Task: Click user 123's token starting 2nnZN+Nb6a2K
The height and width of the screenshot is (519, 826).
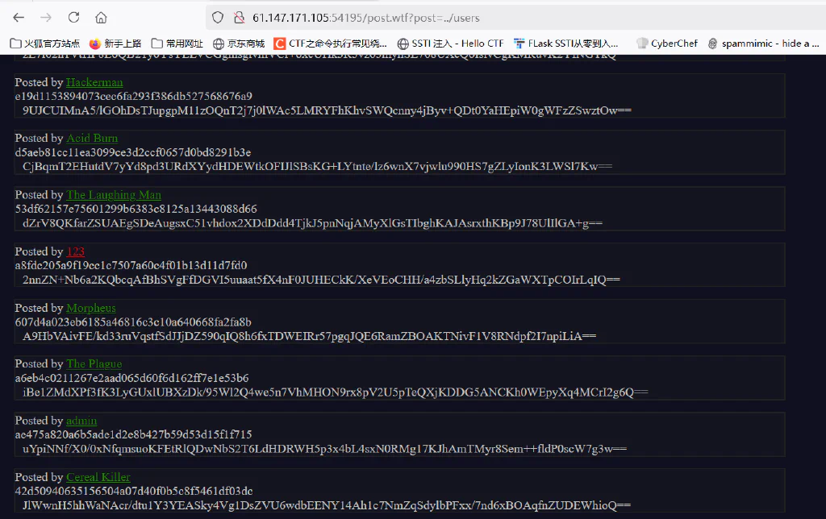Action: pyautogui.click(x=321, y=280)
